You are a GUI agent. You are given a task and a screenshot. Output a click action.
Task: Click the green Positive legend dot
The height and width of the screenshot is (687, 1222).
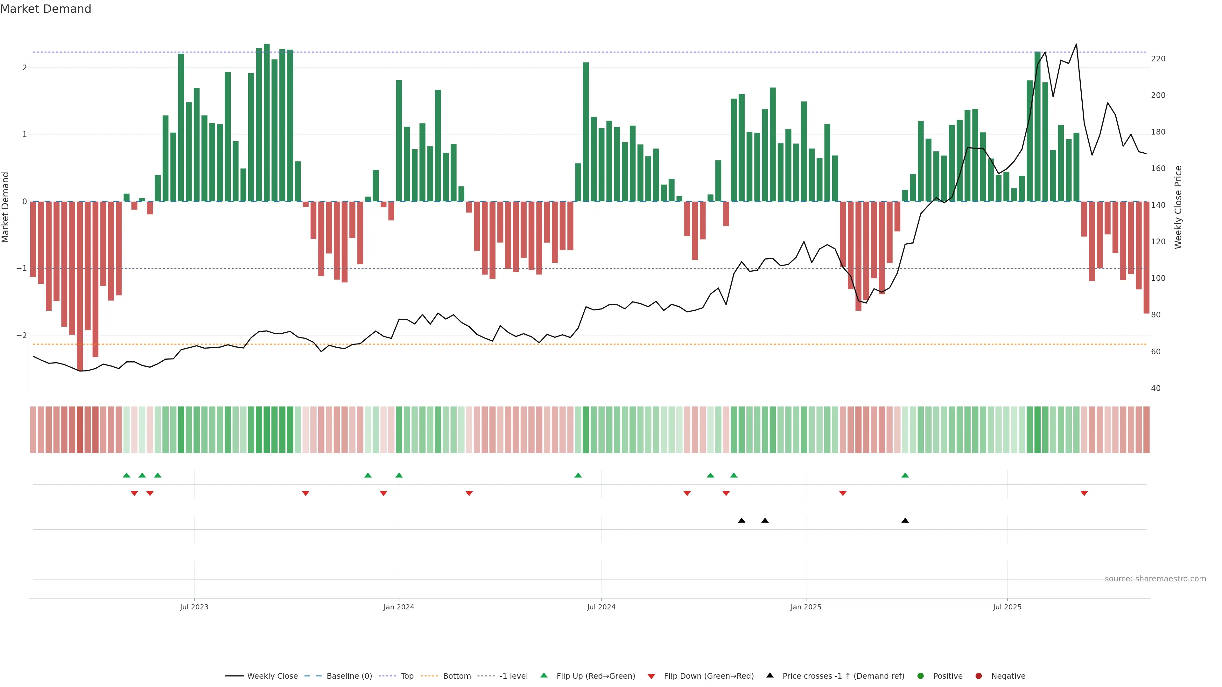[921, 676]
